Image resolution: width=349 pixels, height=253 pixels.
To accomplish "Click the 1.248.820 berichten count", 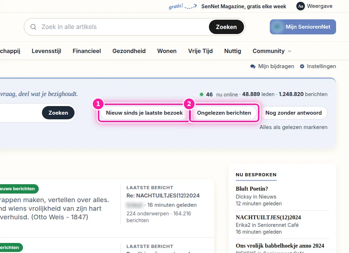I will (x=303, y=94).
